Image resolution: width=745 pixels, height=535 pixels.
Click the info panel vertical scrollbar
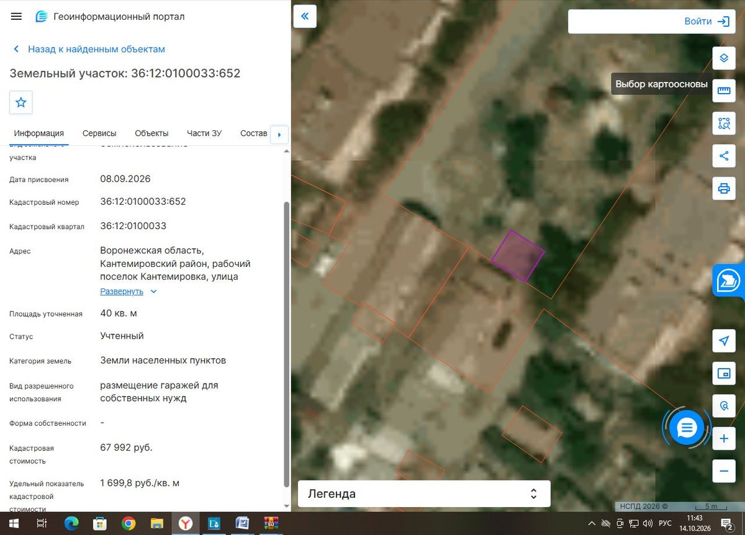[286, 344]
